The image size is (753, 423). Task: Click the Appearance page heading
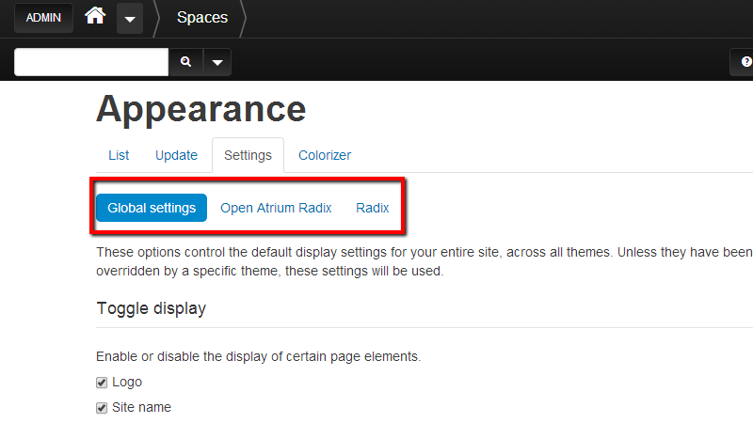200,110
